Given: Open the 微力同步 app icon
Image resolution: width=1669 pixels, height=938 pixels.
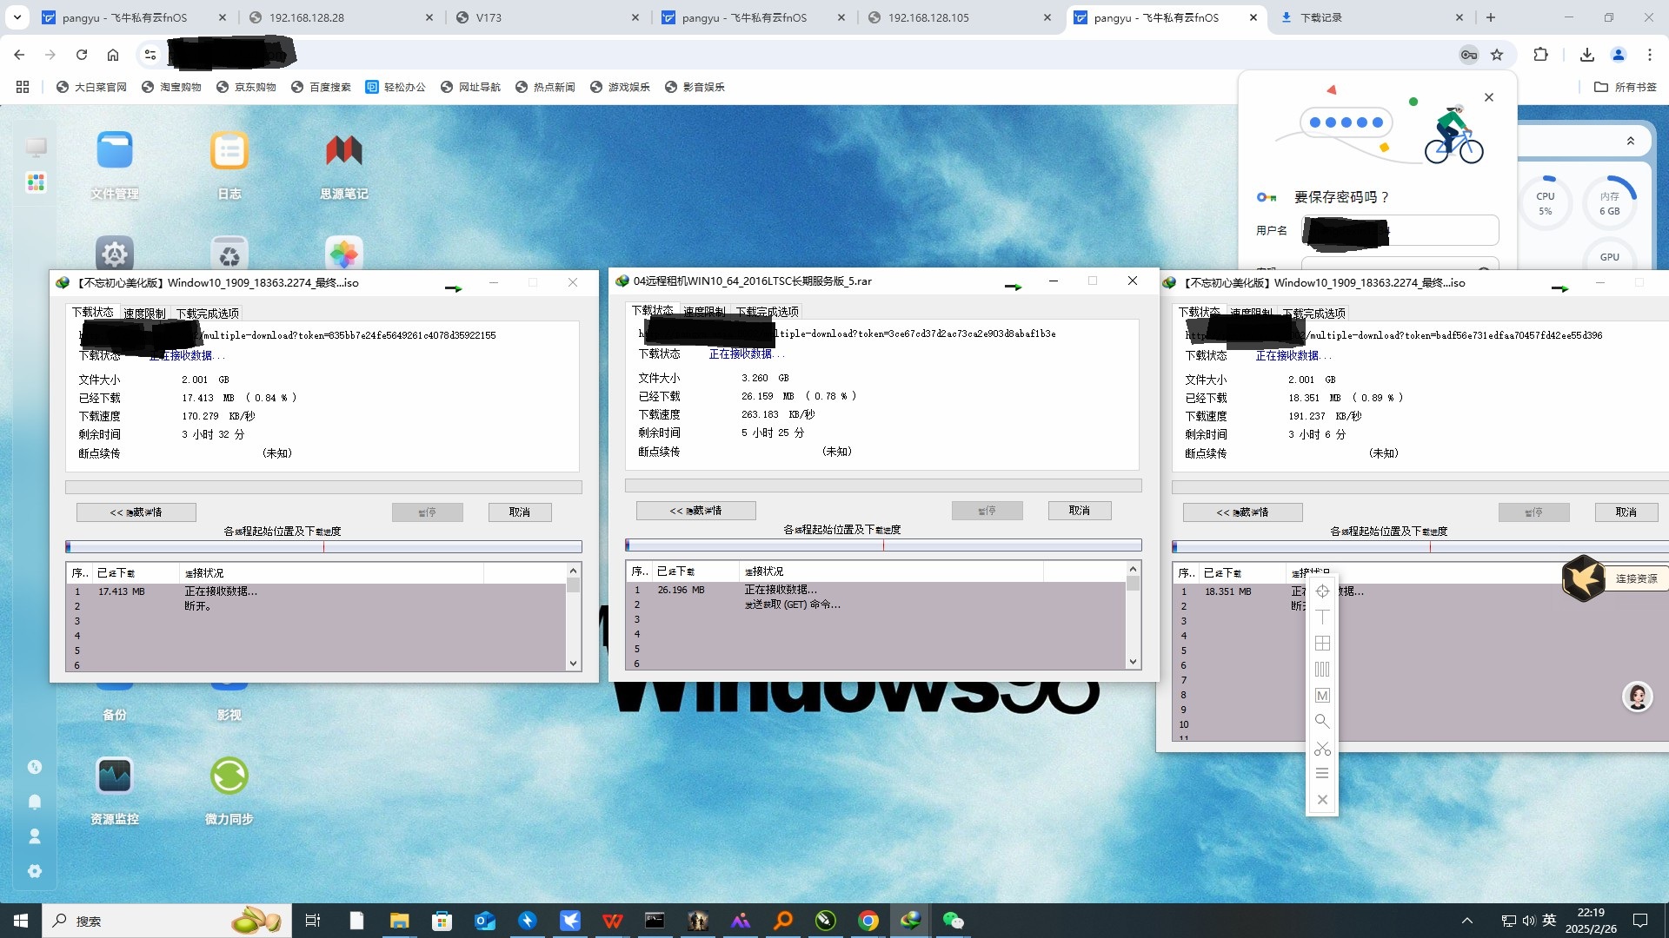Looking at the screenshot, I should click(x=229, y=776).
